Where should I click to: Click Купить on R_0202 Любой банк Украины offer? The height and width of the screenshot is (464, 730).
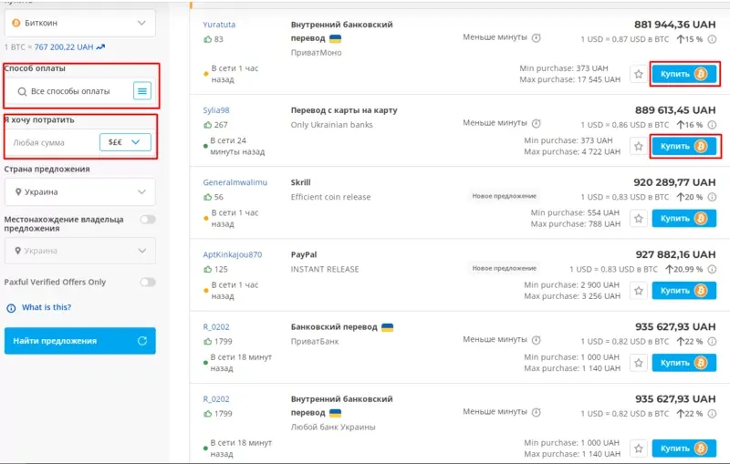coord(683,449)
